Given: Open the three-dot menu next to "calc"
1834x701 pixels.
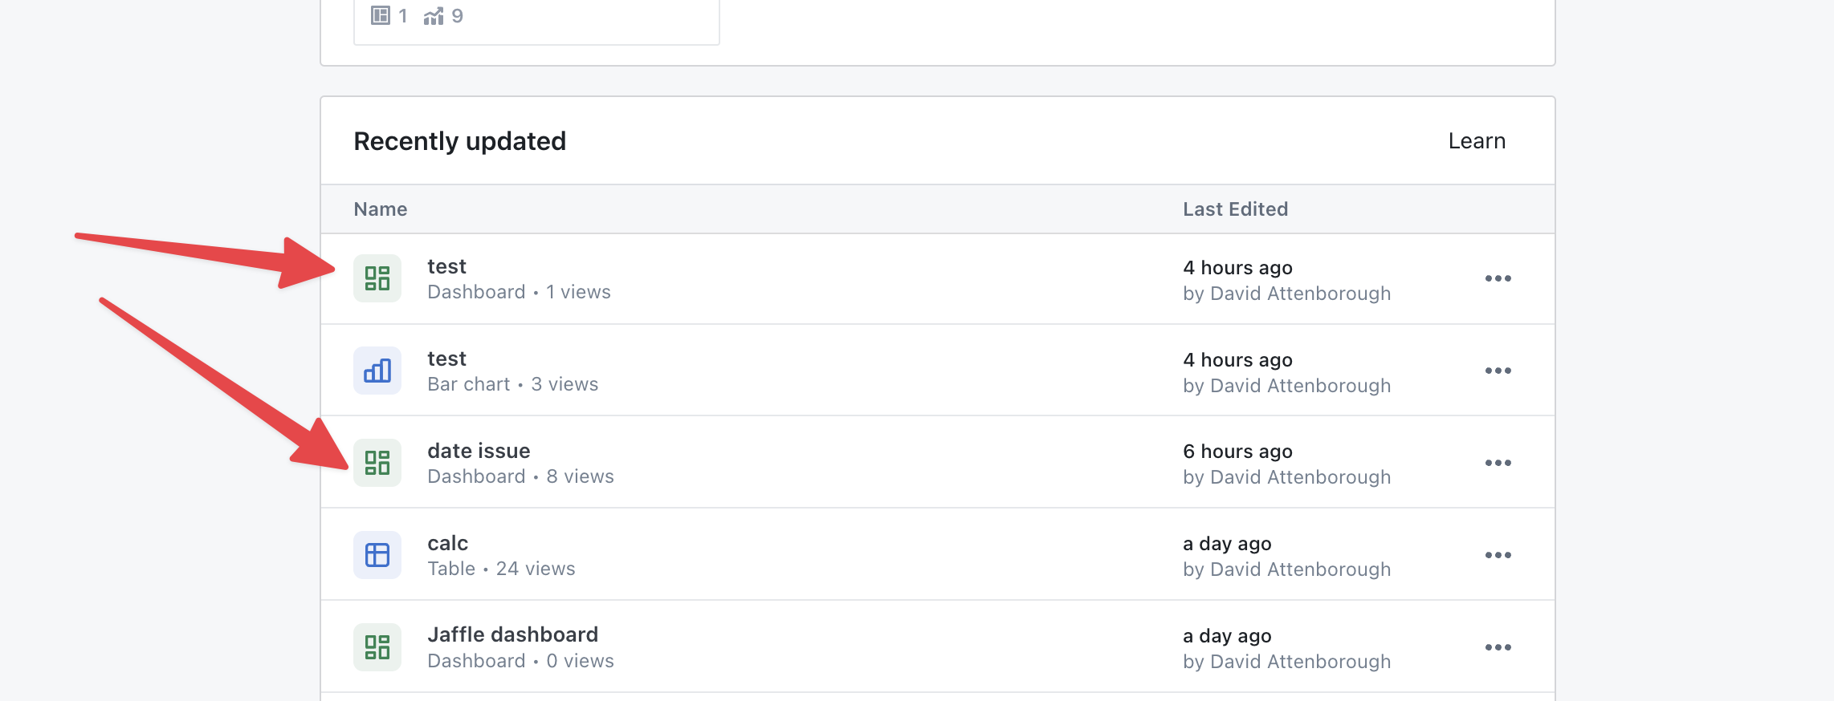Looking at the screenshot, I should [1498, 554].
